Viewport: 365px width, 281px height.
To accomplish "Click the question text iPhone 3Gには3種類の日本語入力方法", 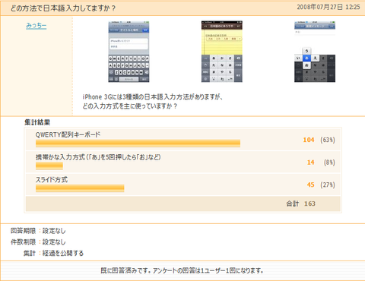I will tap(153, 97).
